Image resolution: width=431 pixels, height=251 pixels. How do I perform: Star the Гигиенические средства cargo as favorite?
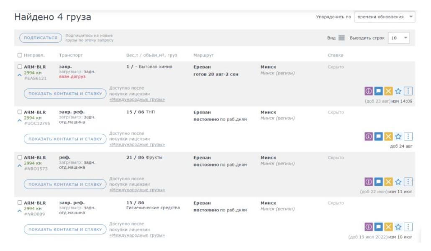point(398,227)
